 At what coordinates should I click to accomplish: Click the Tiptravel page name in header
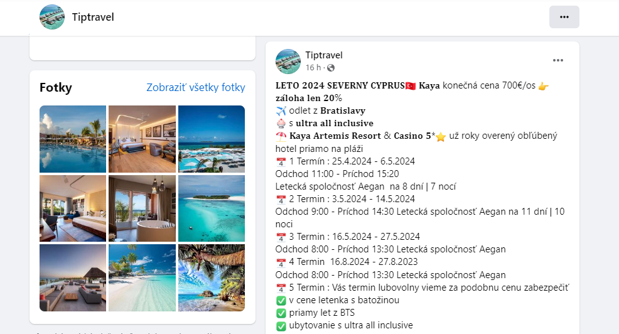pos(93,17)
